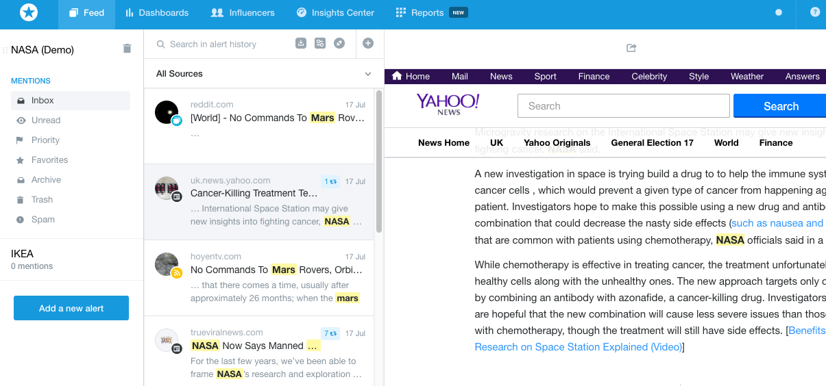
Task: Click the Yahoo mention avatar thumbnail
Action: [167, 188]
